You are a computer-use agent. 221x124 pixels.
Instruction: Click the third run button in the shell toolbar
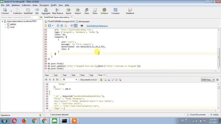[66, 26]
